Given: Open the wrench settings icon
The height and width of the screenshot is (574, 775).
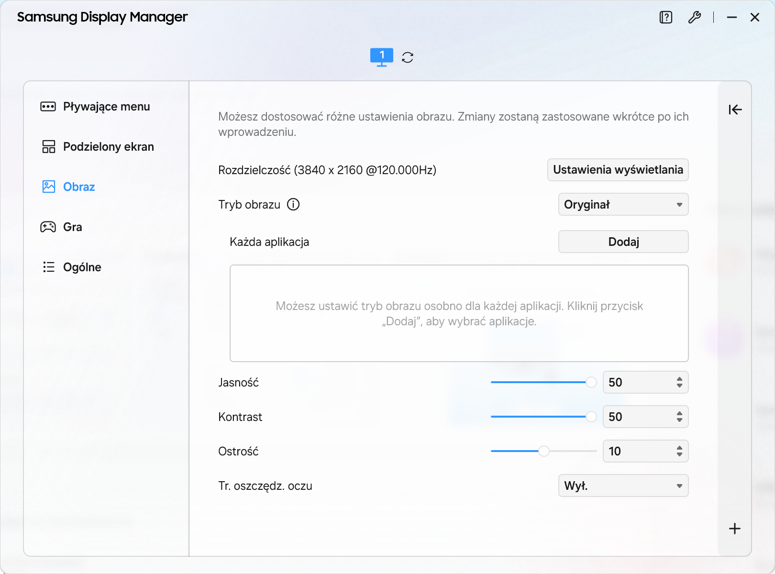Looking at the screenshot, I should click(x=694, y=17).
